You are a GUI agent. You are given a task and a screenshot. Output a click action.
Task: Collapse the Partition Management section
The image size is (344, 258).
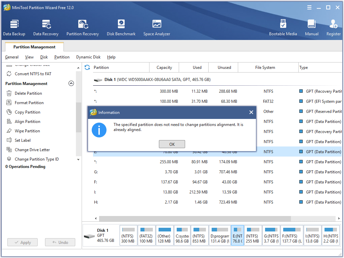click(x=71, y=83)
